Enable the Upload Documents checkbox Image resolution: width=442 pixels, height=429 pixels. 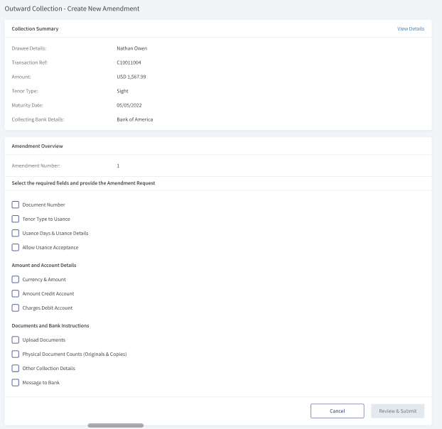point(16,340)
